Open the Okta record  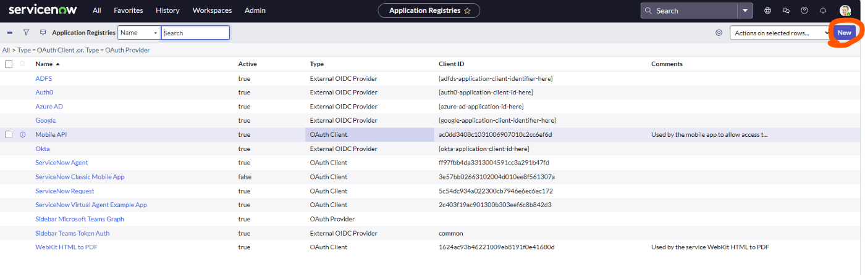pyautogui.click(x=43, y=149)
